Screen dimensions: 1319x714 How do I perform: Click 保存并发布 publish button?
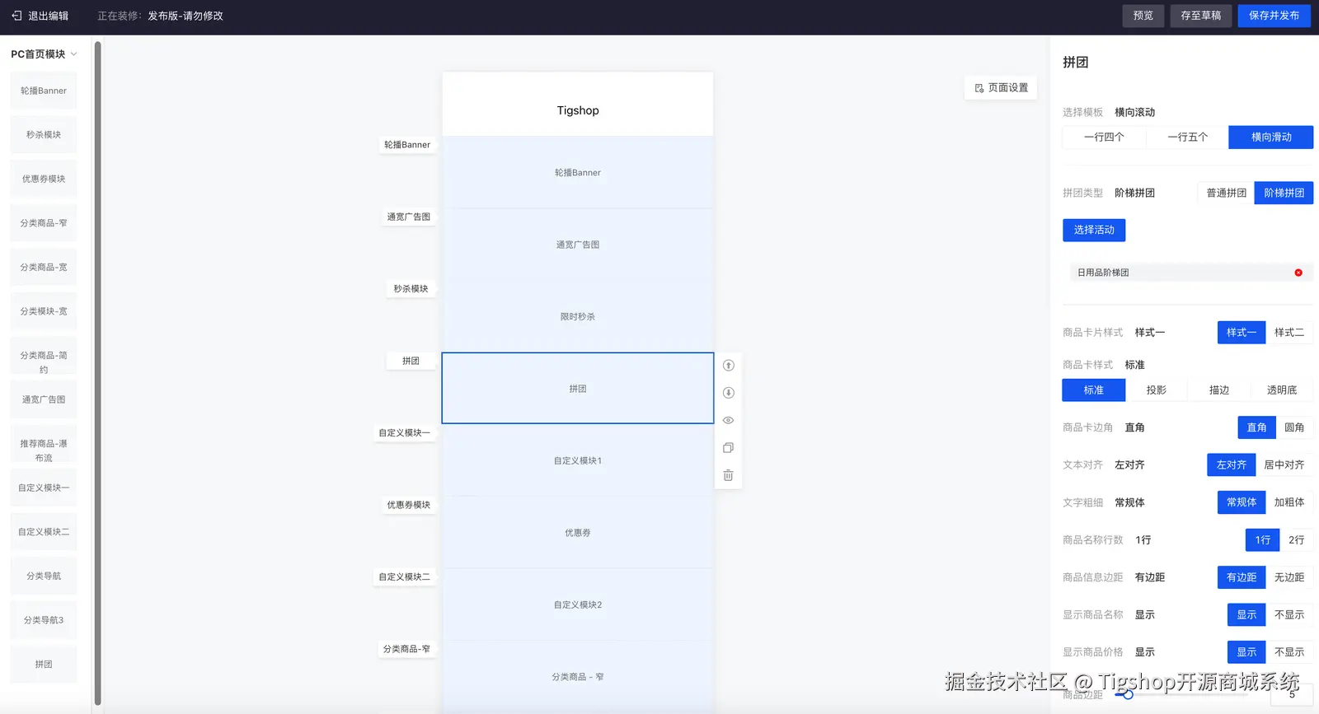(x=1274, y=16)
